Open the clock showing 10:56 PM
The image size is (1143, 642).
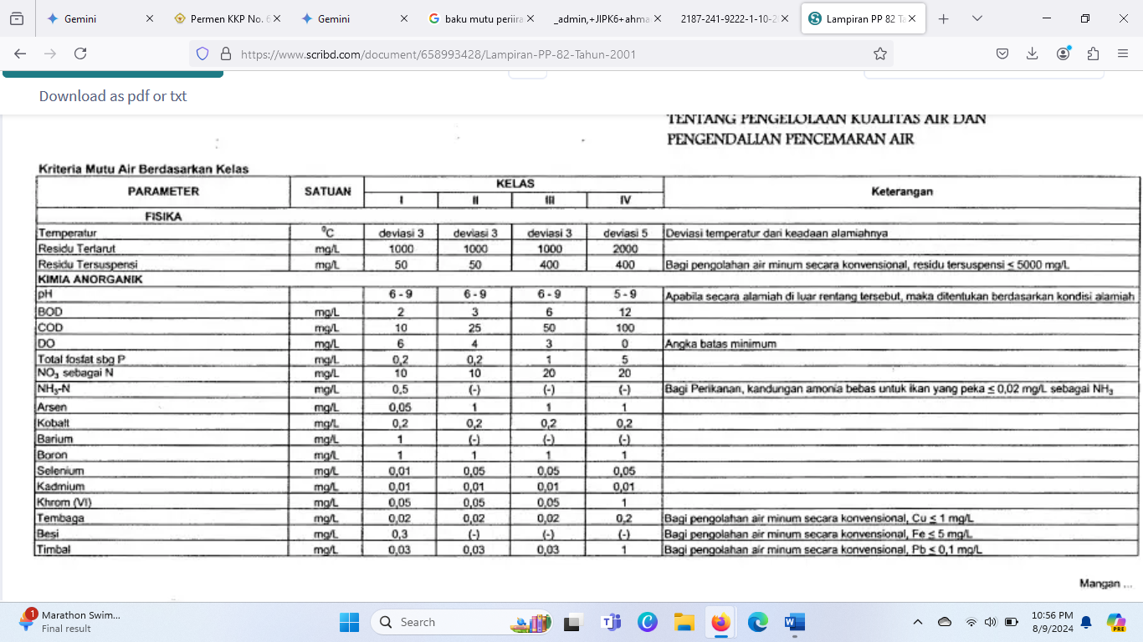tap(1053, 621)
